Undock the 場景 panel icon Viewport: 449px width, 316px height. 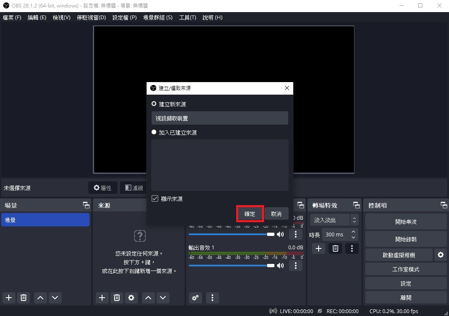tap(86, 205)
